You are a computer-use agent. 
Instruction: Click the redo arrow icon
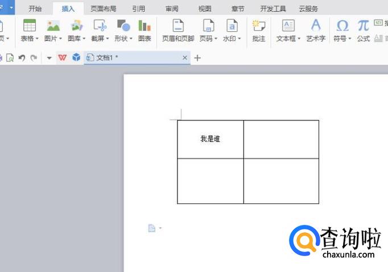click(x=34, y=58)
